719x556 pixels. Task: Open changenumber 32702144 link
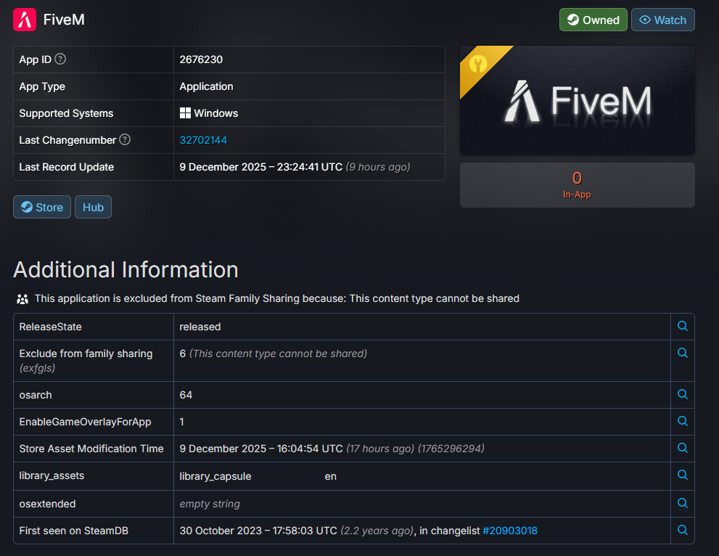point(203,140)
